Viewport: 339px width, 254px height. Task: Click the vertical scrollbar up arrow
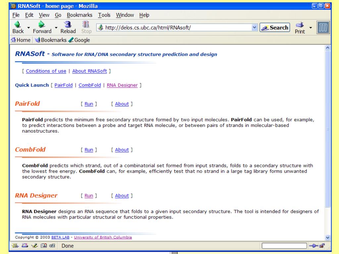click(x=328, y=48)
